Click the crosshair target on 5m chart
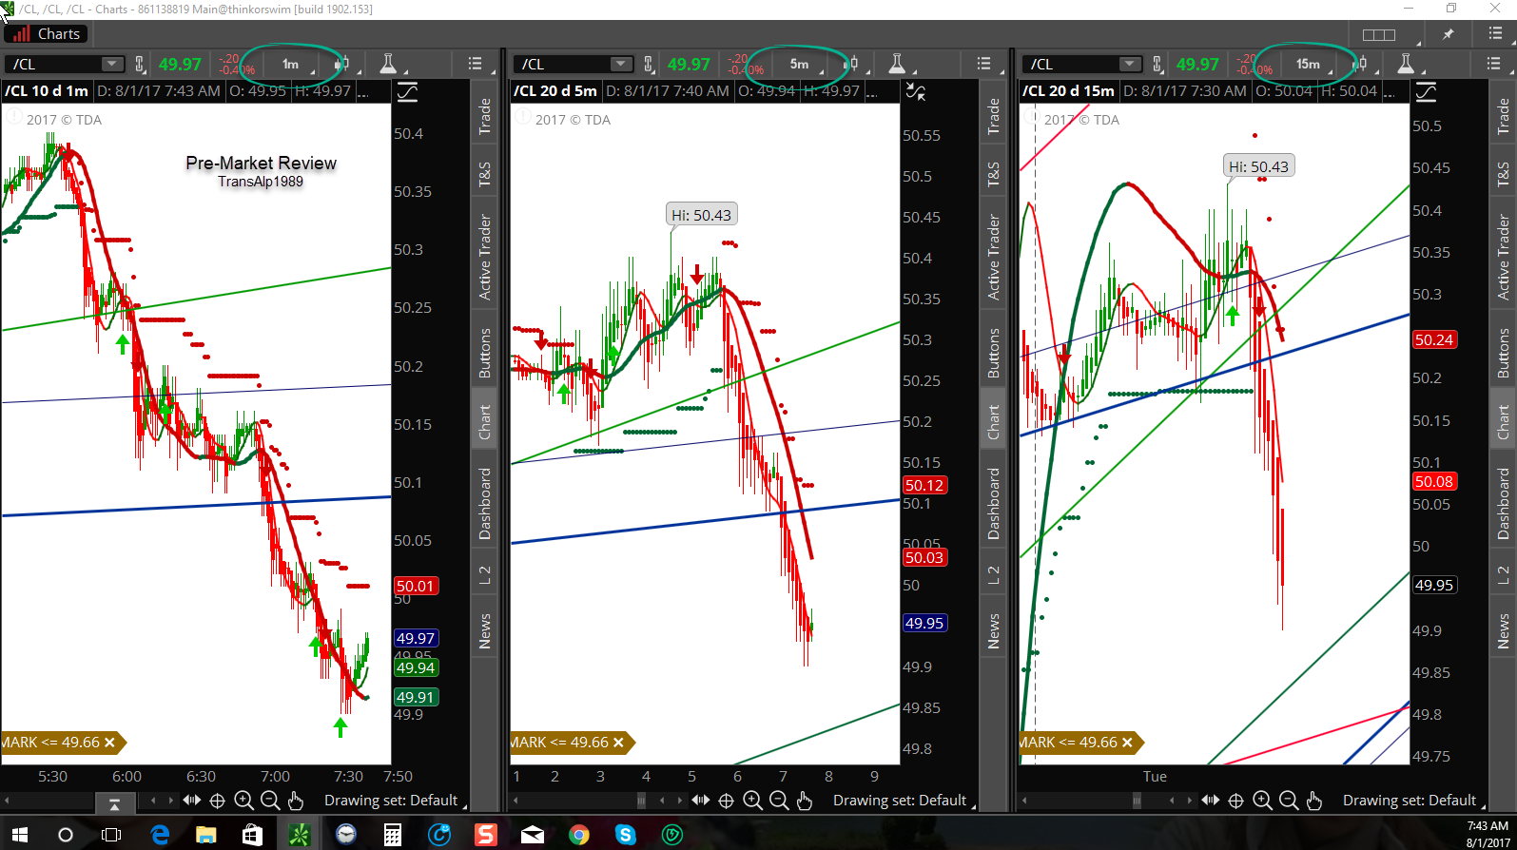The width and height of the screenshot is (1517, 850). coord(726,801)
